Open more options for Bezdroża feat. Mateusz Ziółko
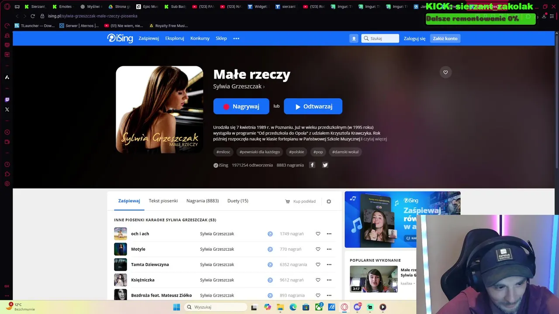The height and width of the screenshot is (314, 559). pos(329,295)
